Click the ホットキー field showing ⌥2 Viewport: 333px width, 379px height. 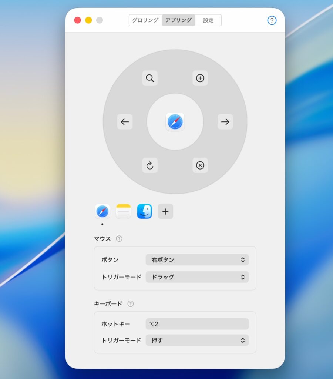tap(197, 324)
